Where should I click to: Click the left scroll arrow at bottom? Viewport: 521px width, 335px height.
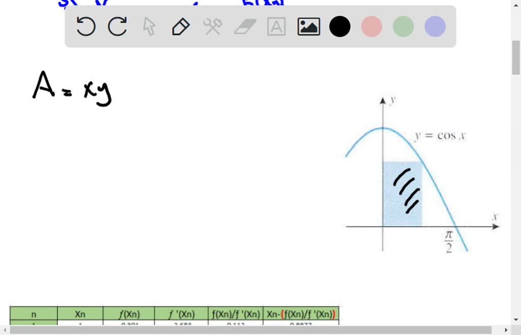4,329
